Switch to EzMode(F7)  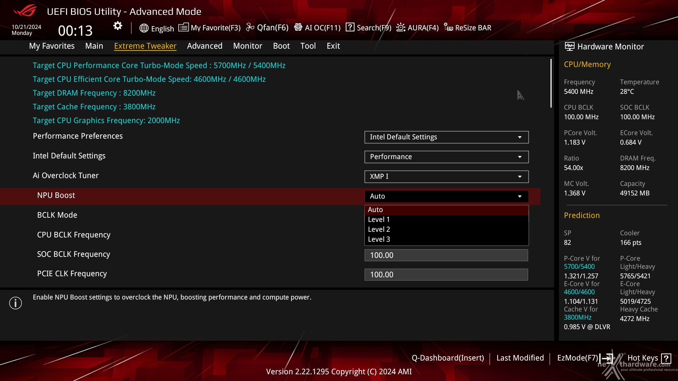click(x=578, y=358)
